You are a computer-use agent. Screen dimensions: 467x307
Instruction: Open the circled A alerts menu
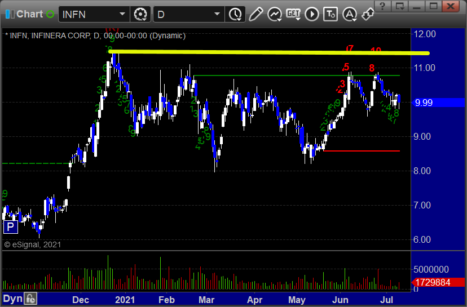click(350, 14)
